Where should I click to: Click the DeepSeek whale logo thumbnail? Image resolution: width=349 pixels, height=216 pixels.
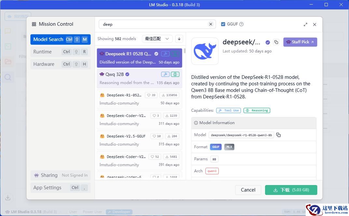(205, 51)
